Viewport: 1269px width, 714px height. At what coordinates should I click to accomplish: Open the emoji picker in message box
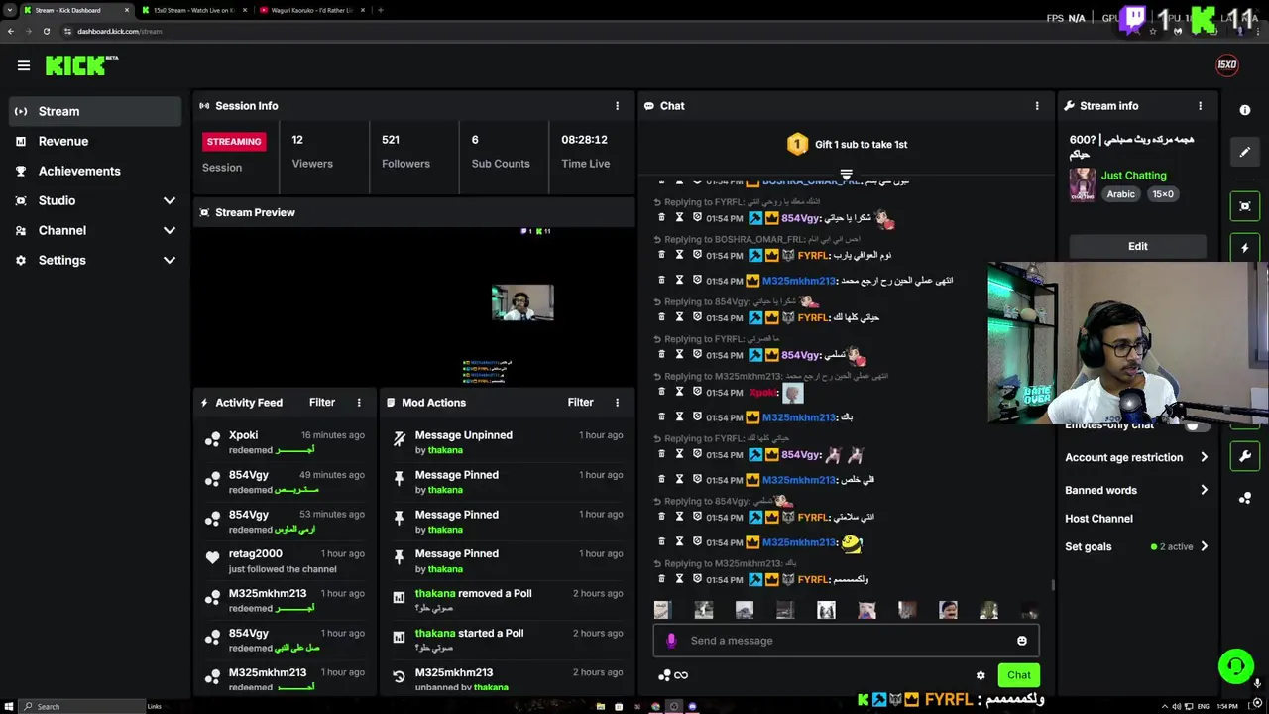[x=1022, y=641]
